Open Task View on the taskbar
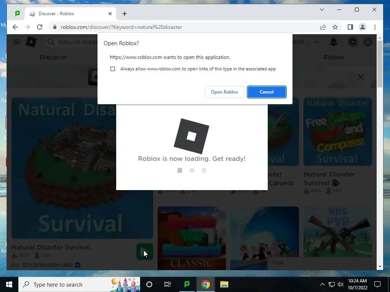390x292 pixels. (168, 284)
